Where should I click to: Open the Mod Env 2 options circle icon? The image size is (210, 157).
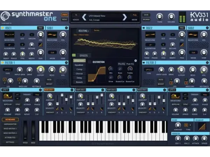[x=164, y=90]
